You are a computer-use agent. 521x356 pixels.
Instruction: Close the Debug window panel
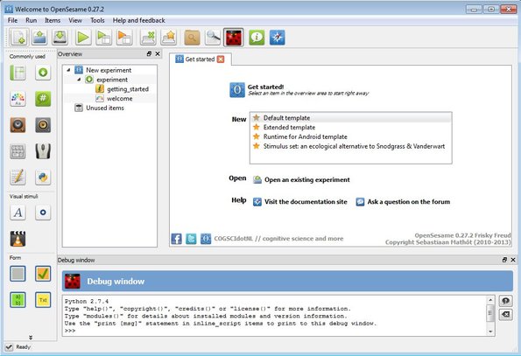(513, 260)
